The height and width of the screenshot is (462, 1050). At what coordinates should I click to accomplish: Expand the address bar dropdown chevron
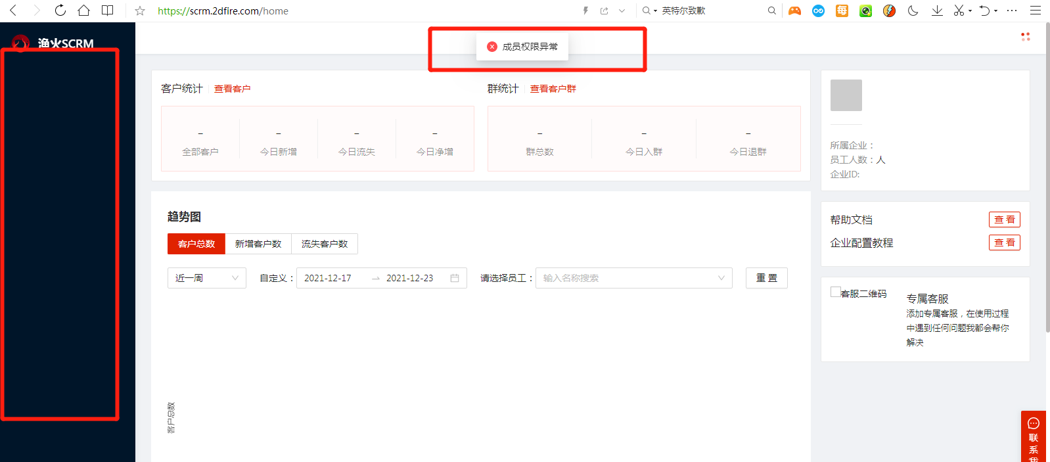tap(622, 11)
